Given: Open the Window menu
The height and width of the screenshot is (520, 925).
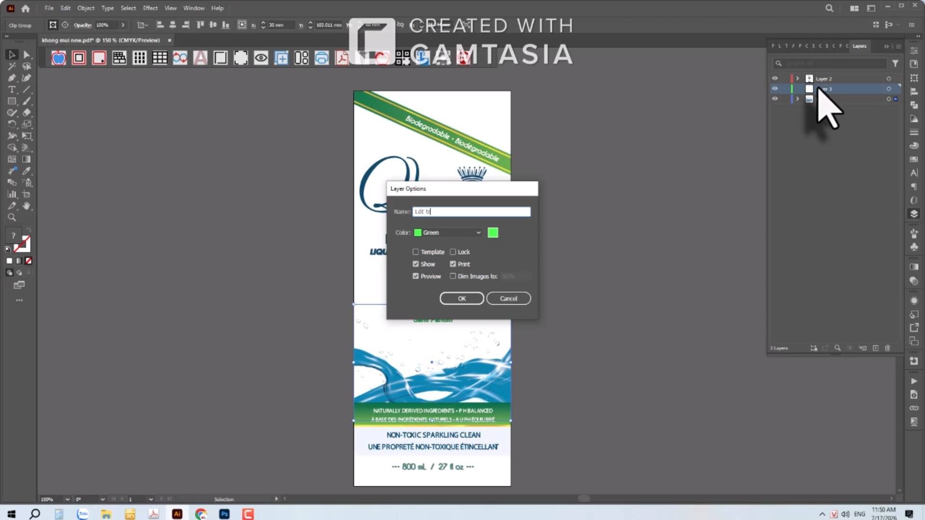Looking at the screenshot, I should [194, 8].
